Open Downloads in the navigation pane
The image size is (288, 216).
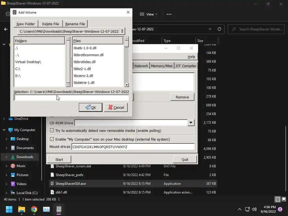click(x=25, y=157)
